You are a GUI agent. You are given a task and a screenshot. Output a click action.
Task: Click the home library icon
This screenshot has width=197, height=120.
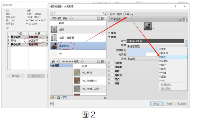[53, 62]
